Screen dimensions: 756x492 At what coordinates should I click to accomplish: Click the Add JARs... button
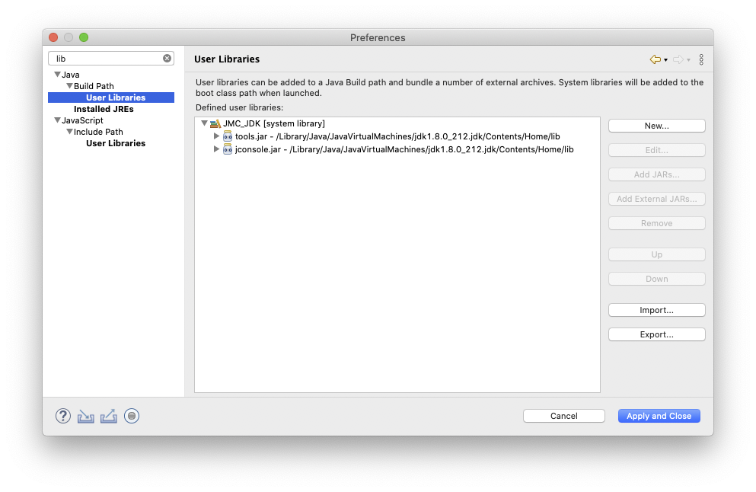coord(657,174)
